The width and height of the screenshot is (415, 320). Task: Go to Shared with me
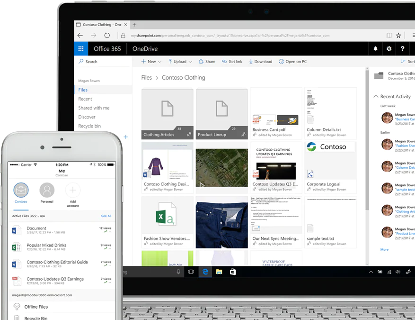click(x=94, y=108)
